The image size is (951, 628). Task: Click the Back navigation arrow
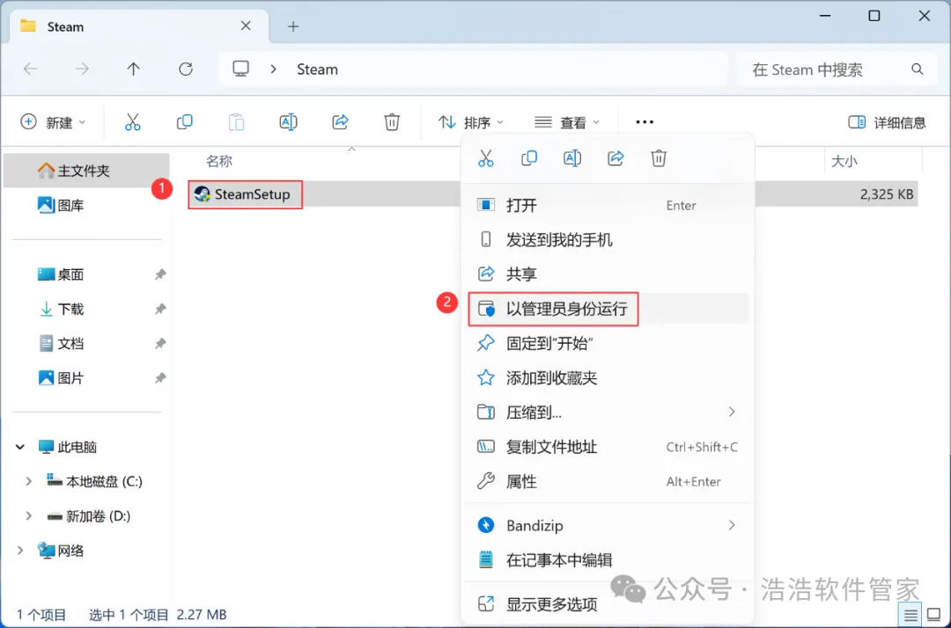point(30,69)
